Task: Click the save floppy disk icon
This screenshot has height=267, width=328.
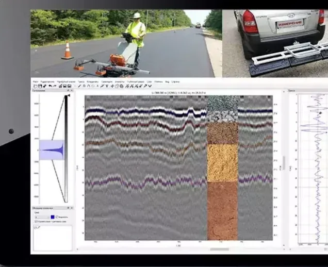Action: coord(40,86)
